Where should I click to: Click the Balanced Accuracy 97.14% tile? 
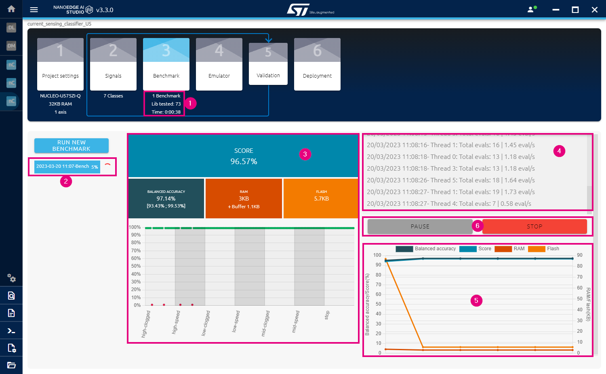point(166,199)
